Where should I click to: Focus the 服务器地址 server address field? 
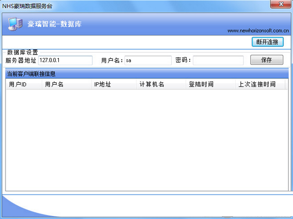(x=65, y=60)
